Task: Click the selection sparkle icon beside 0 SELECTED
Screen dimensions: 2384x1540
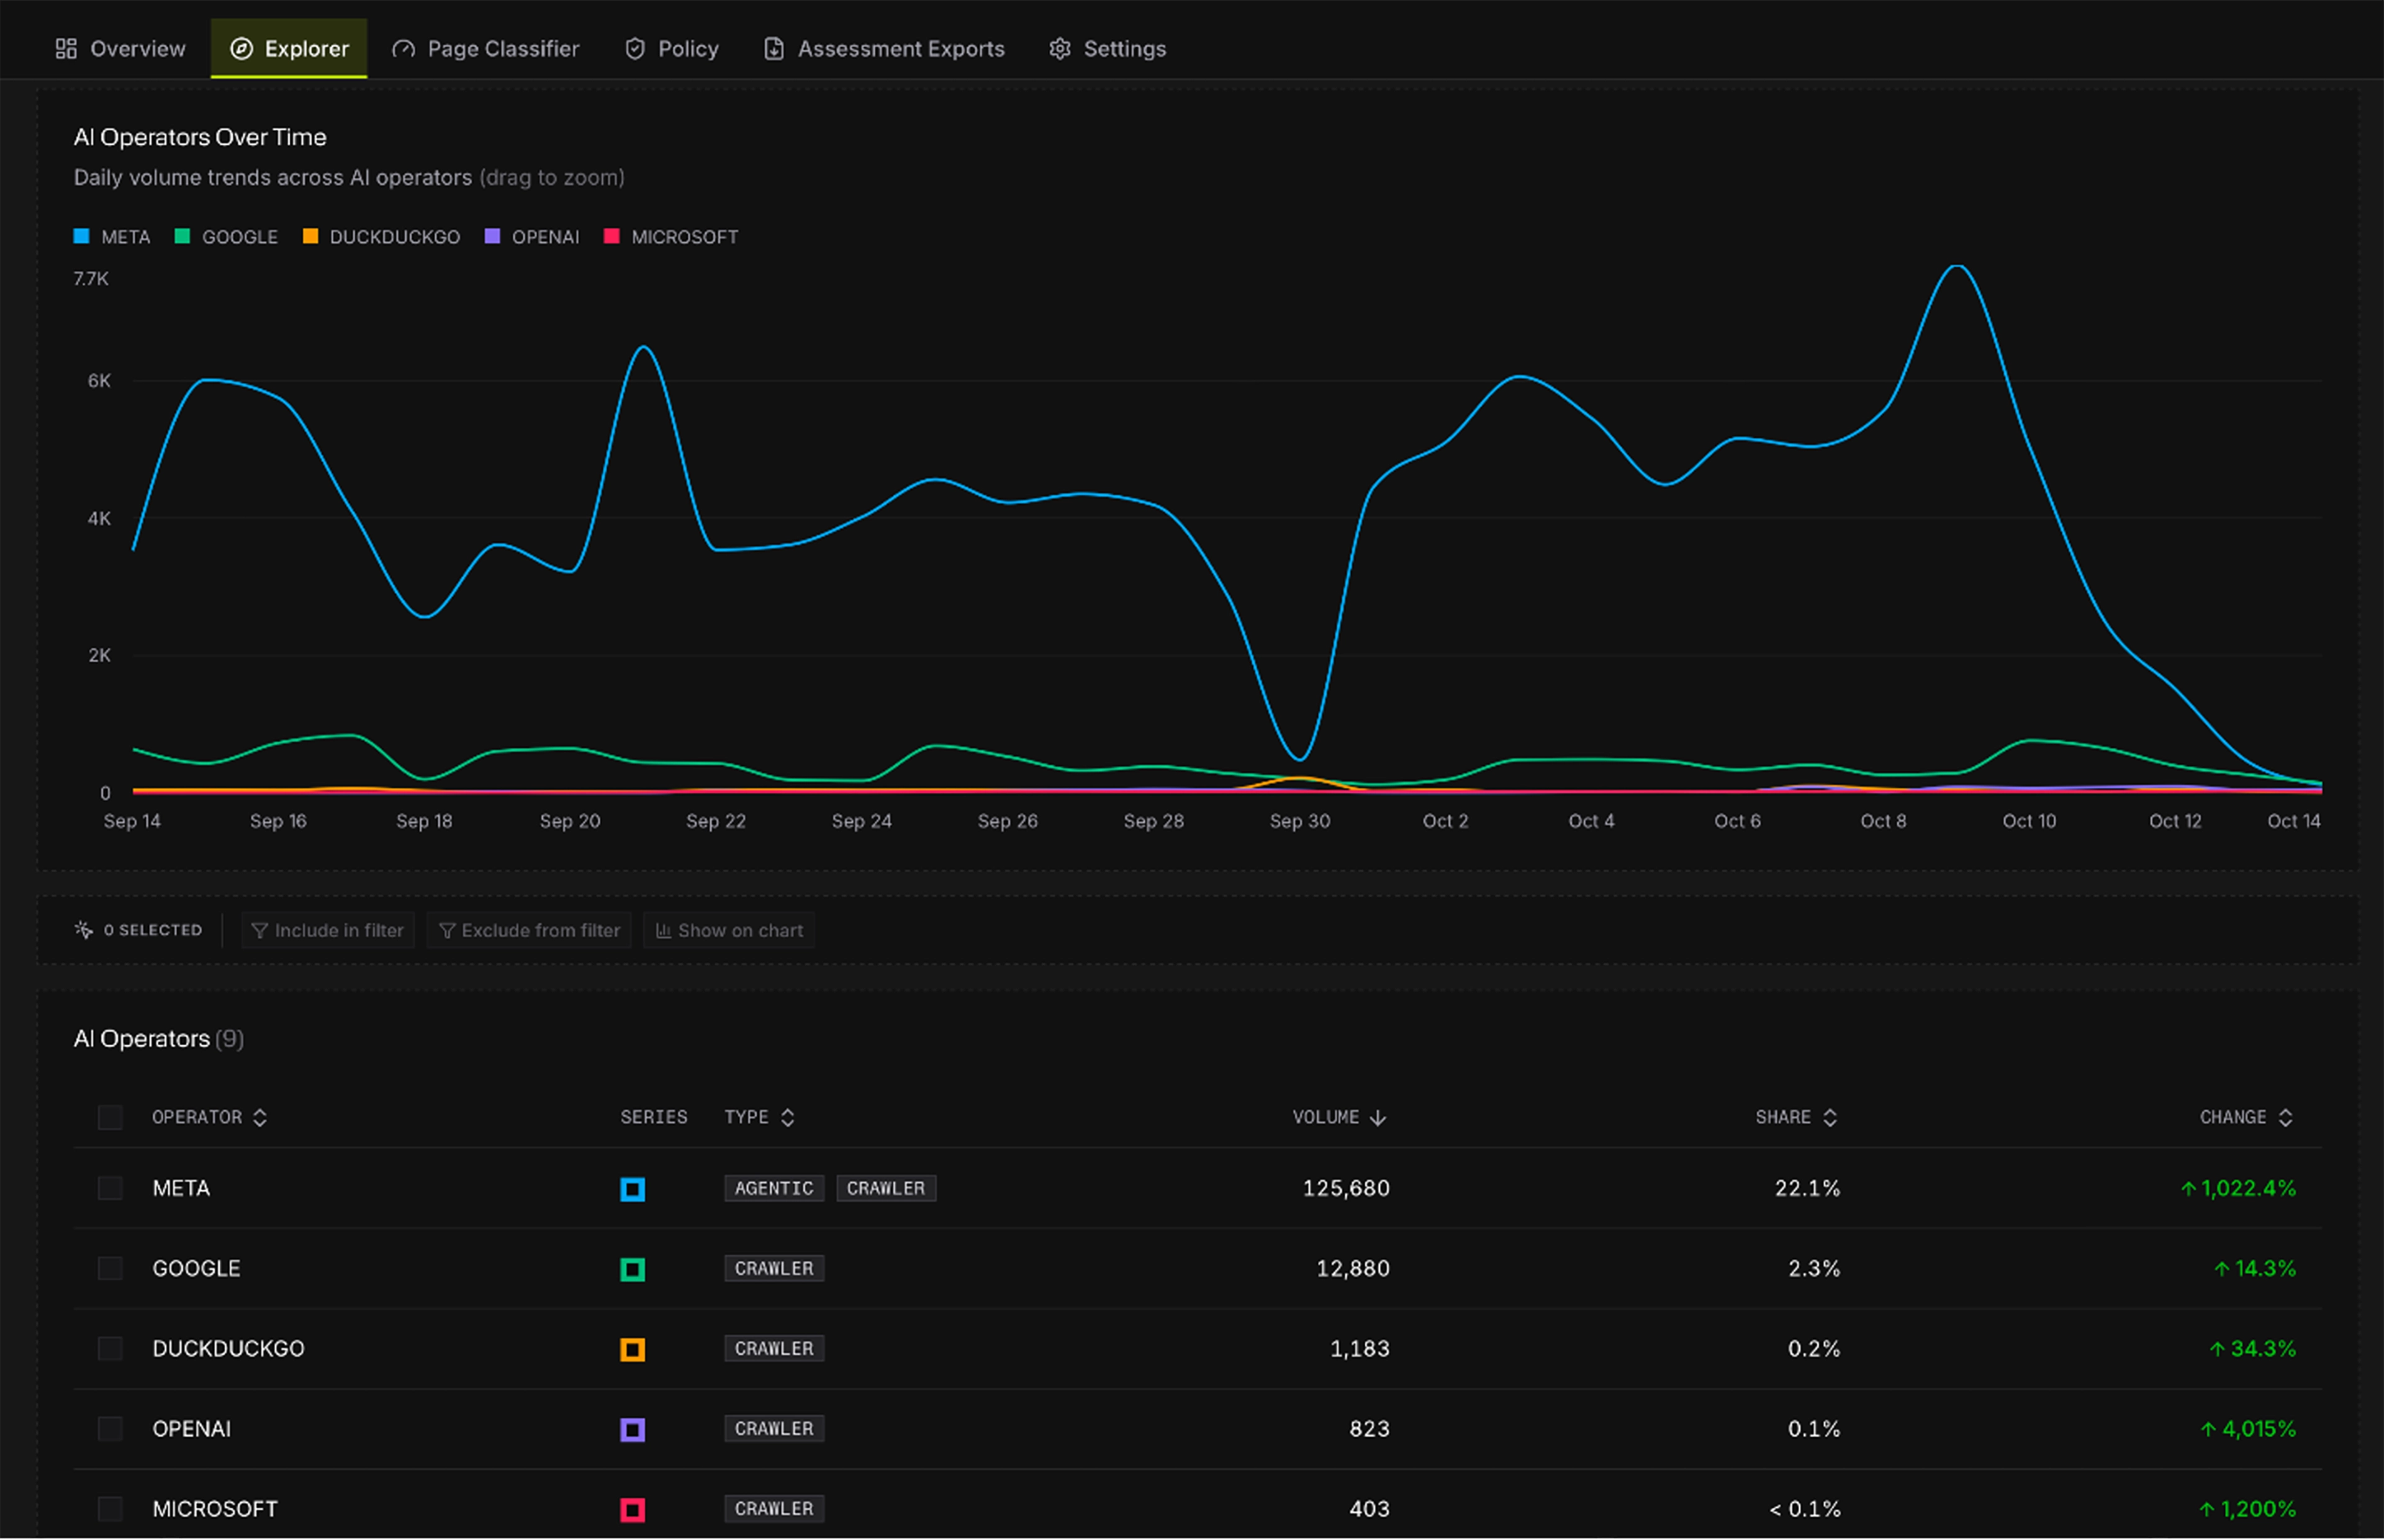Action: [x=83, y=931]
